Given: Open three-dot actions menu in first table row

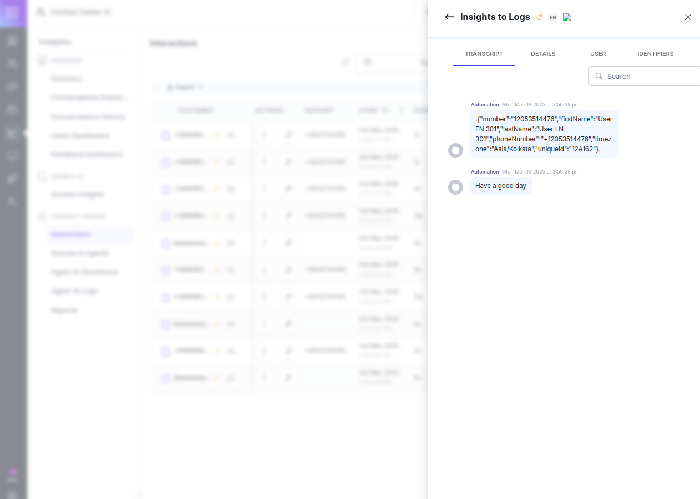Looking at the screenshot, I should [x=264, y=135].
